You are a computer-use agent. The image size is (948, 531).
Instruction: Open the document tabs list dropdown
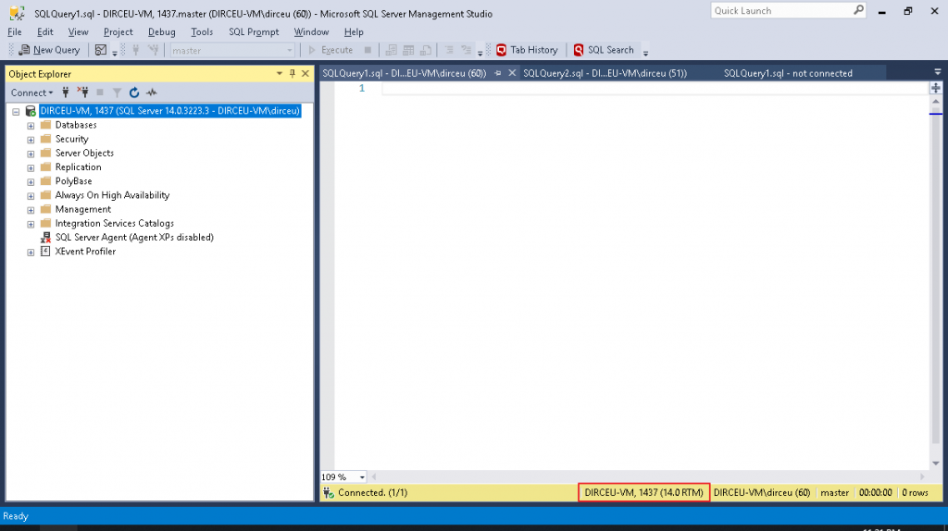(x=937, y=72)
